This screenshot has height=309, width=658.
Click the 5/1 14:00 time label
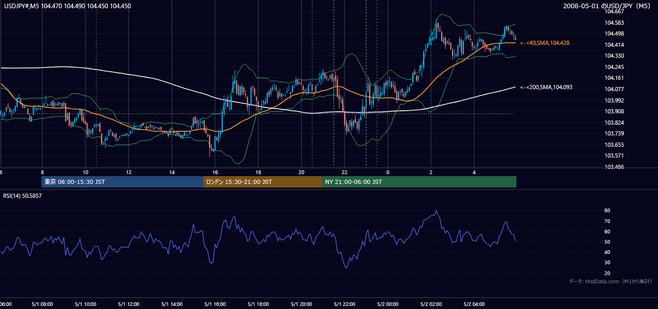(172, 304)
